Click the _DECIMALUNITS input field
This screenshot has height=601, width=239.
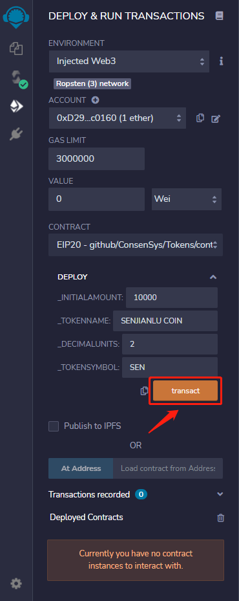170,344
